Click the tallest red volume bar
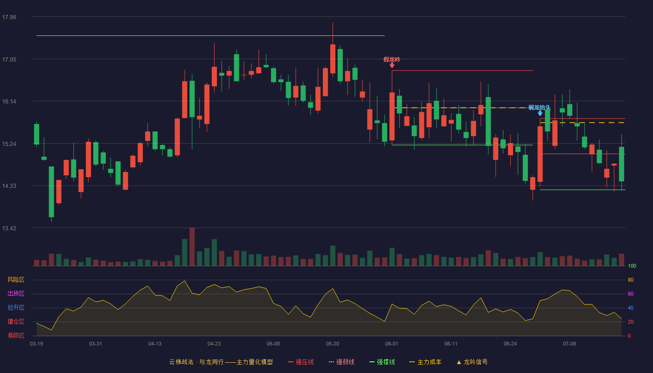 pos(192,247)
